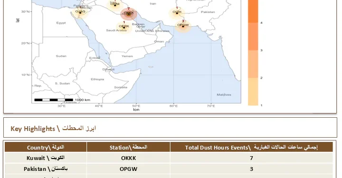This screenshot has height=178, width=342.
Task: Click the 'Iran' label on the map
Action: (x=152, y=4)
